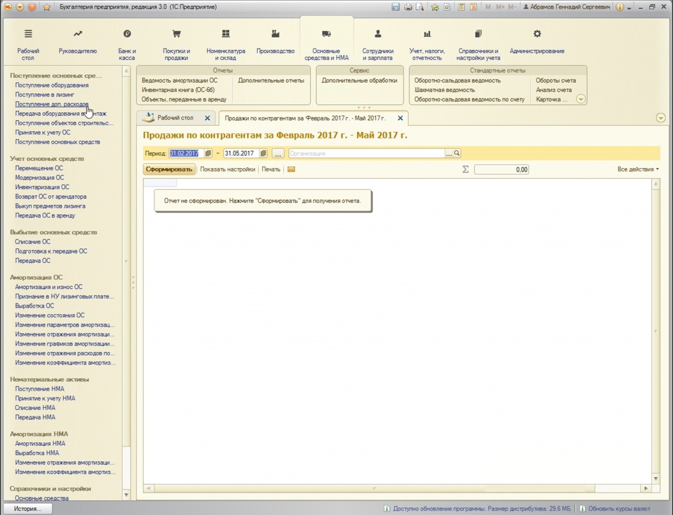The width and height of the screenshot is (673, 515).
Task: Click the Сформировать button
Action: 169,169
